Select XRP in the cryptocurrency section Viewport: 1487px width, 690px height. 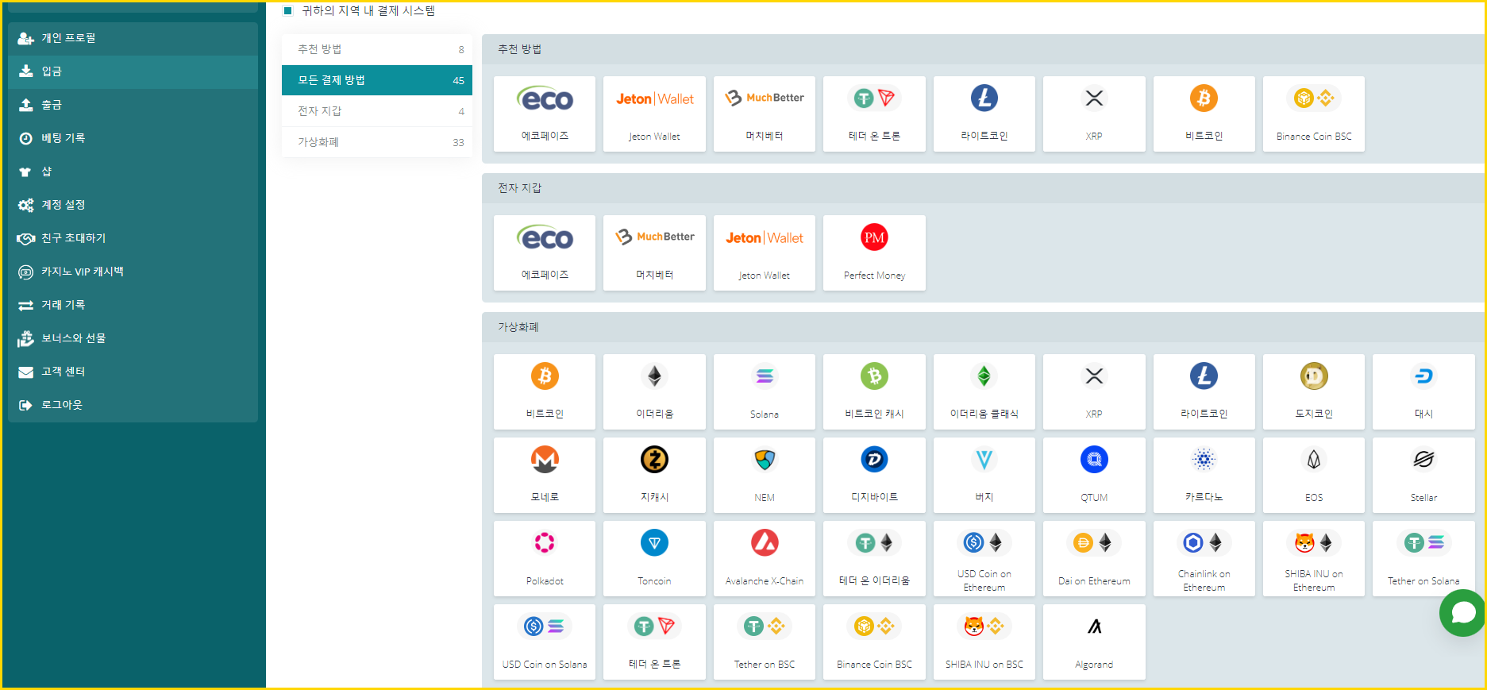pos(1094,391)
